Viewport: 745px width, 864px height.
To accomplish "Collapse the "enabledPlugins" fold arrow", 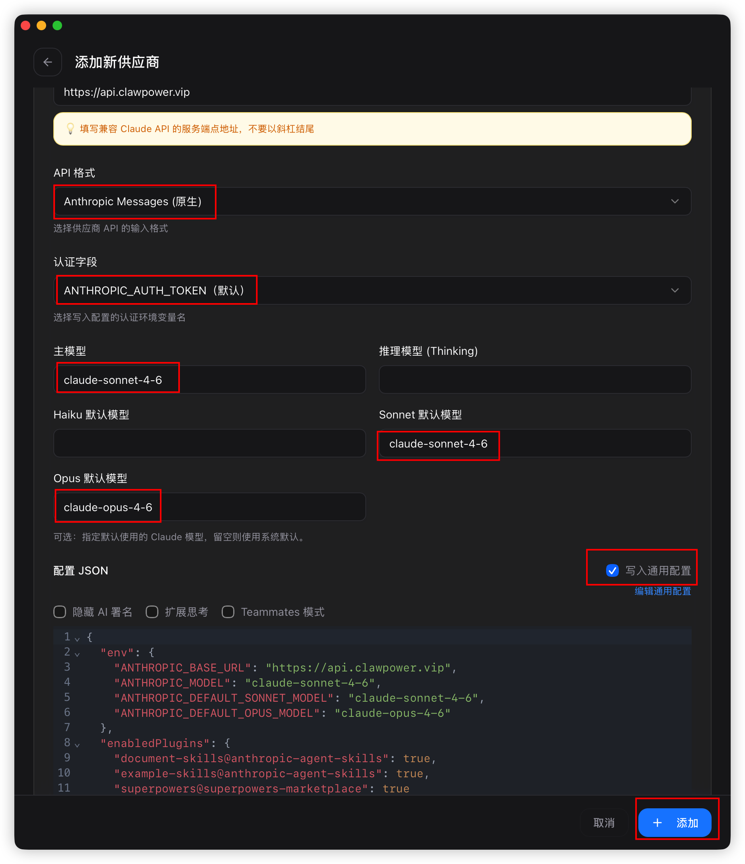I will 77,745.
